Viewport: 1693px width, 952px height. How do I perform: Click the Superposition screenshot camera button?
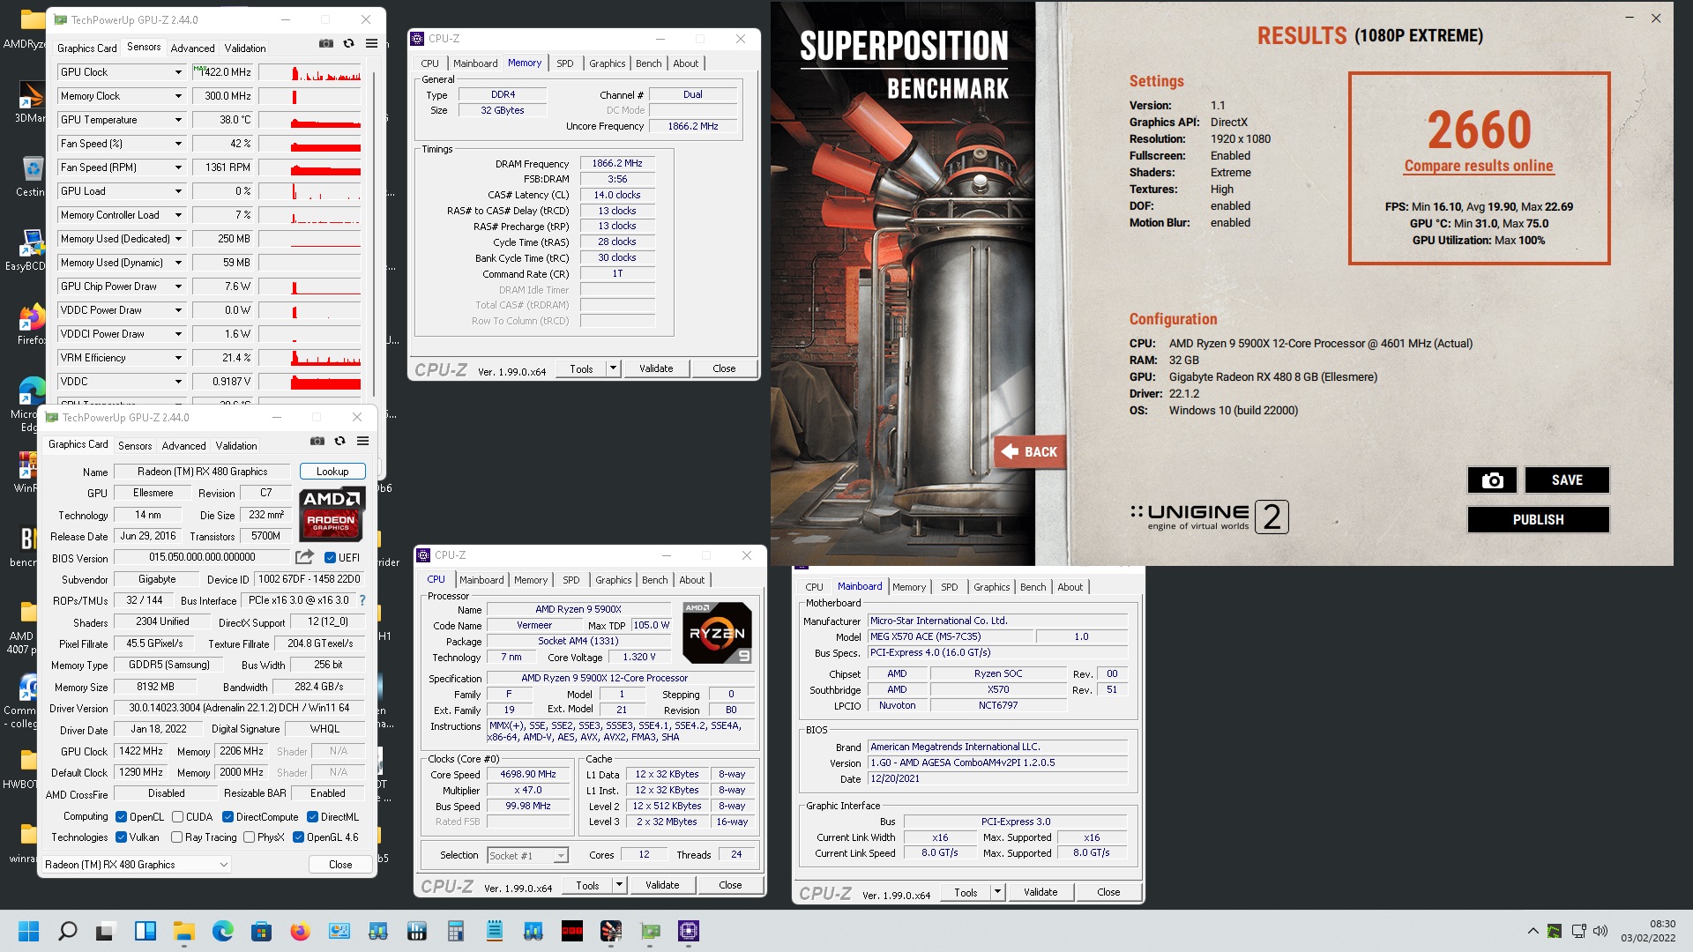(1492, 480)
